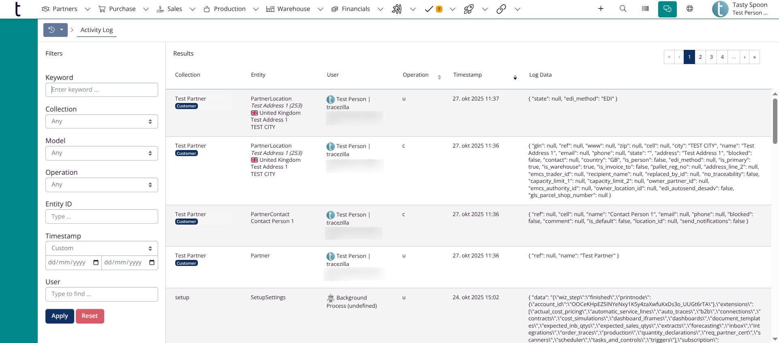Open the barcode scanner icon
Image resolution: width=779 pixels, height=343 pixels.
pos(645,9)
